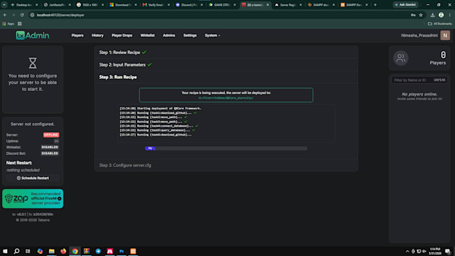
Task: Open the volume control in tray
Action: (424, 251)
